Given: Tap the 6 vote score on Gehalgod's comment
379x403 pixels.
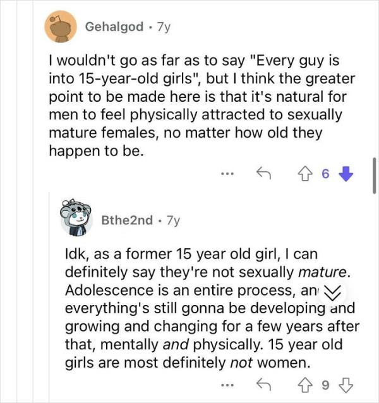Looking at the screenshot, I should [x=325, y=174].
